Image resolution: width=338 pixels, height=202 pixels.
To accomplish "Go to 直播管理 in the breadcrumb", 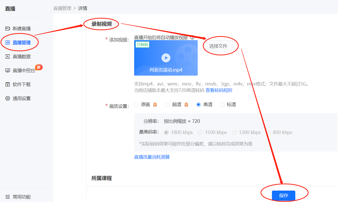I will click(x=63, y=8).
